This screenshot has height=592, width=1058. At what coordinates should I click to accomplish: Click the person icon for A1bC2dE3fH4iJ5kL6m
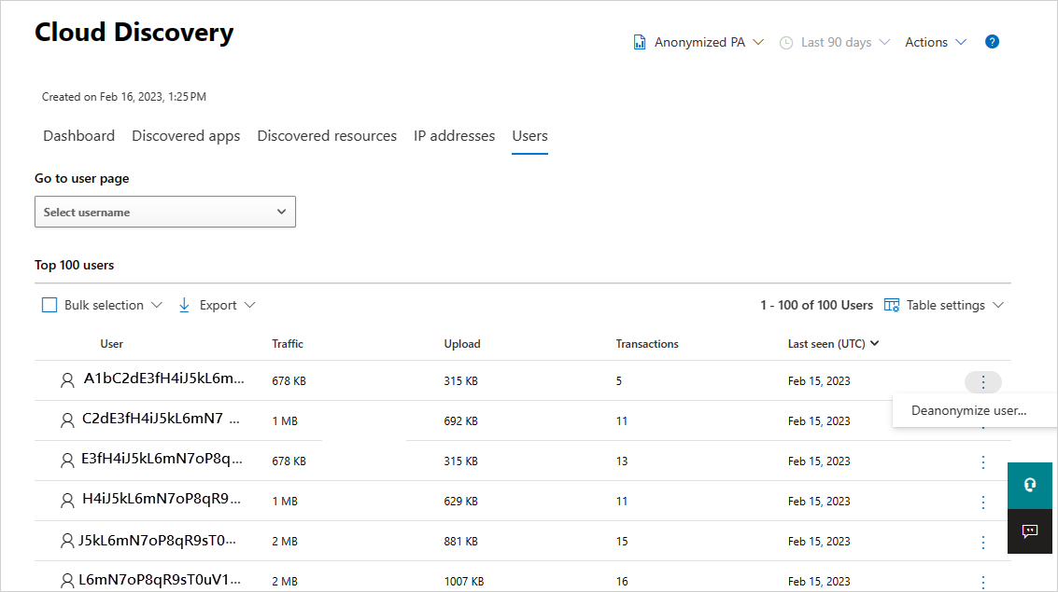click(67, 380)
